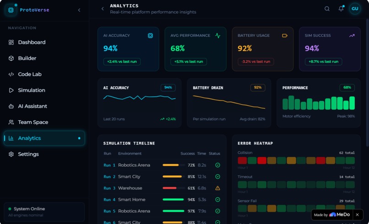This screenshot has width=369, height=224.
Task: Click the Run 5 link
Action: [109, 211]
